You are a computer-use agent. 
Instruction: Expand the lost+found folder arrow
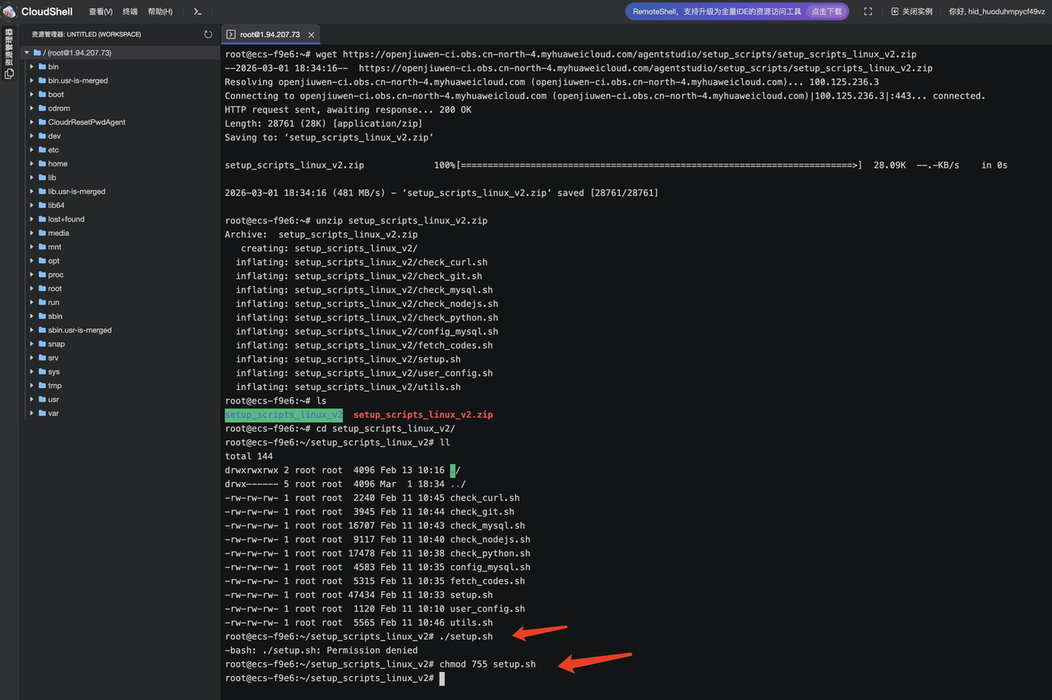click(31, 219)
